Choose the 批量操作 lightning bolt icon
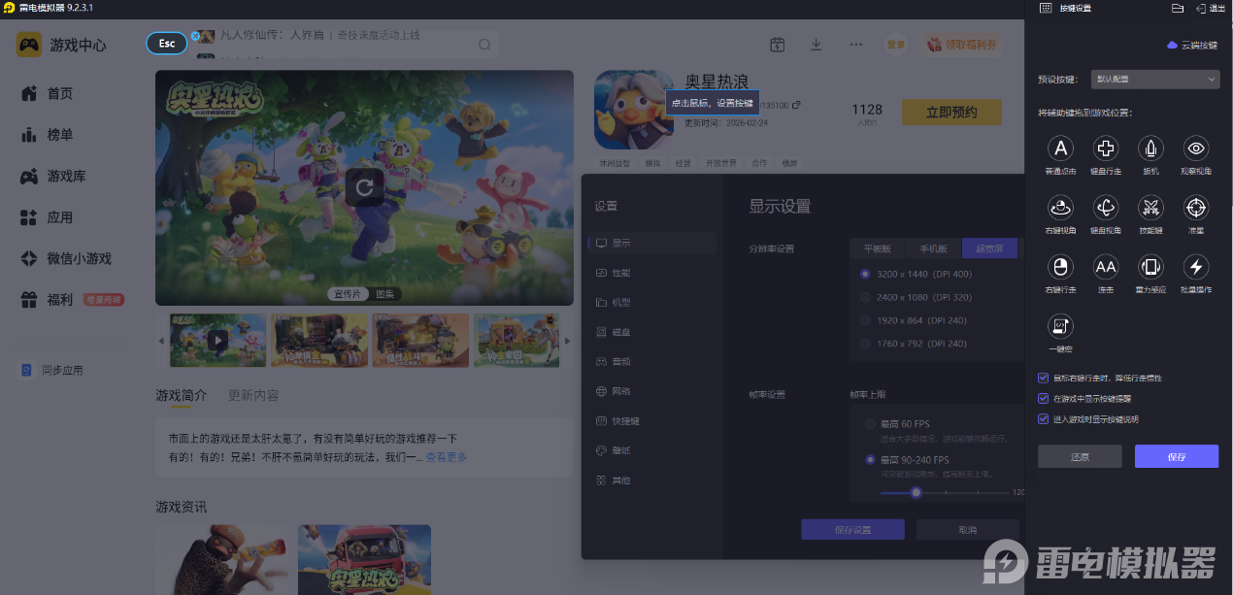The width and height of the screenshot is (1233, 595). point(1196,267)
